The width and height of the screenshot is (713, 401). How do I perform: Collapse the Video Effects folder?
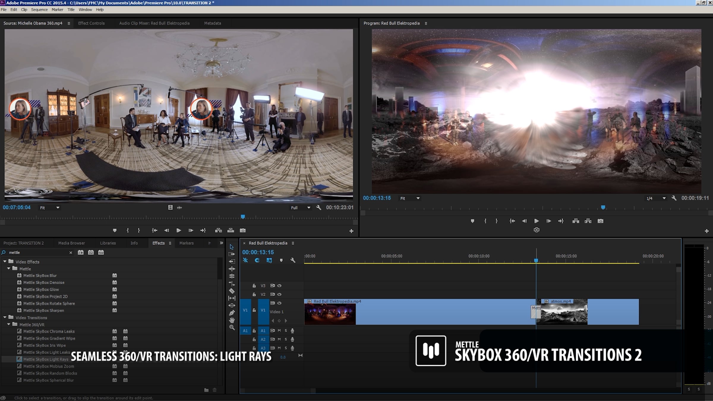pos(5,261)
